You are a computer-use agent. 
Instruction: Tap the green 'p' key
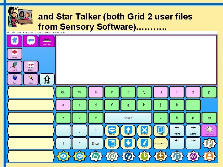209,92
